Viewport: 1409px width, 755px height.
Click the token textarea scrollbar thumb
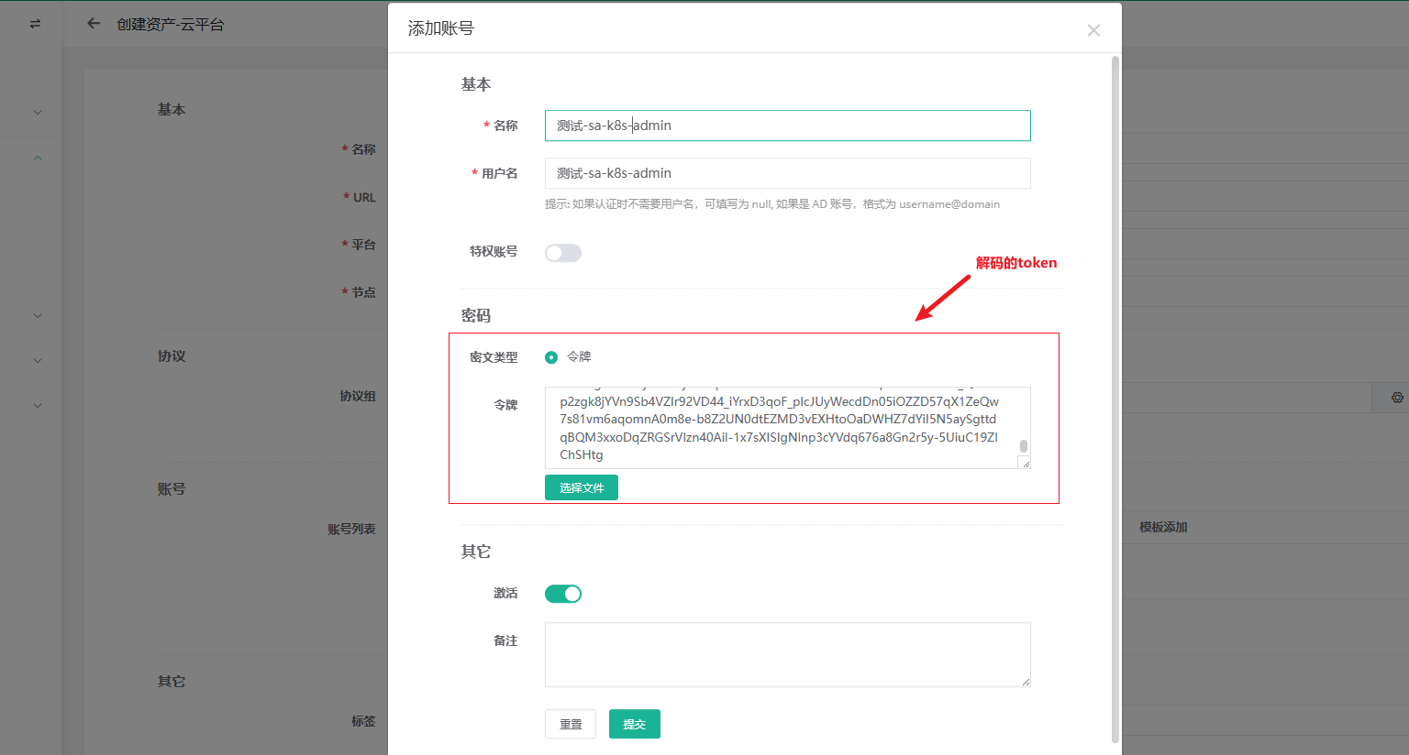(x=1024, y=446)
